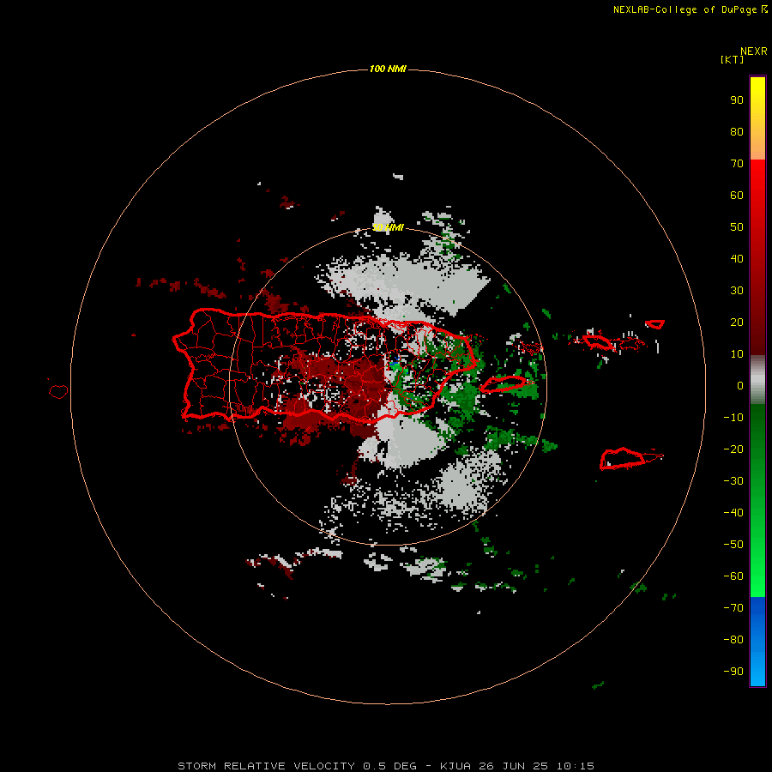Click the -10 value on velocity scale
Screen dimensions: 772x772
pyautogui.click(x=733, y=418)
